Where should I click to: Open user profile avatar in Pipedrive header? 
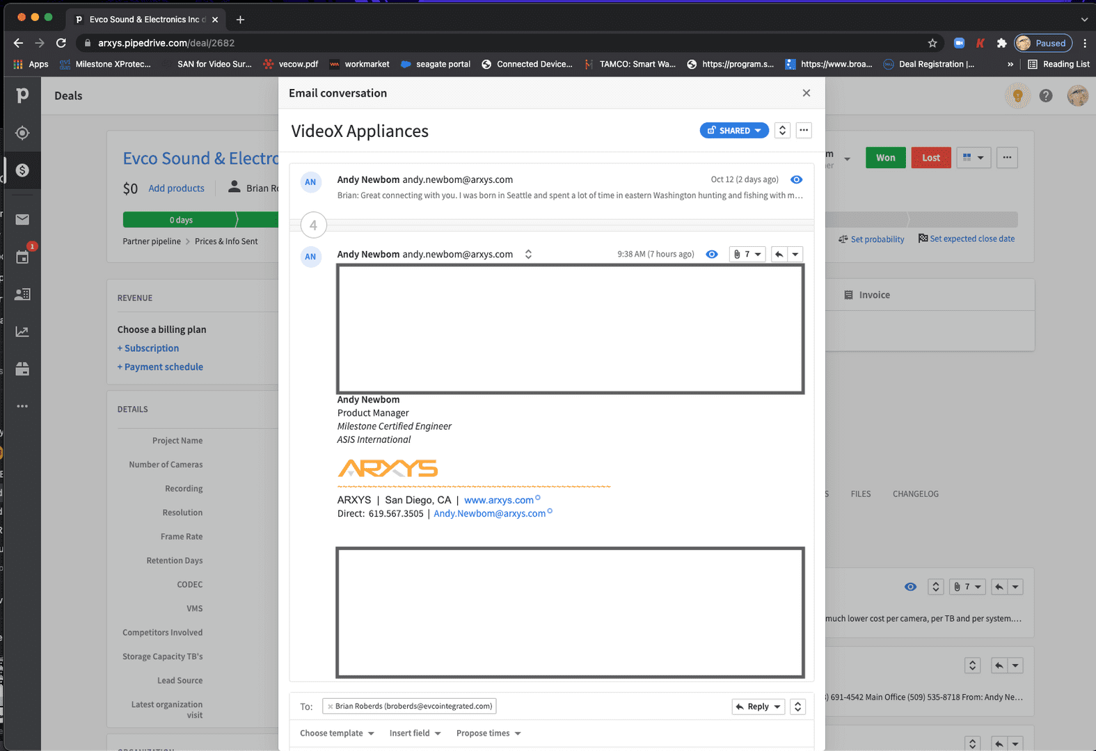pos(1078,96)
